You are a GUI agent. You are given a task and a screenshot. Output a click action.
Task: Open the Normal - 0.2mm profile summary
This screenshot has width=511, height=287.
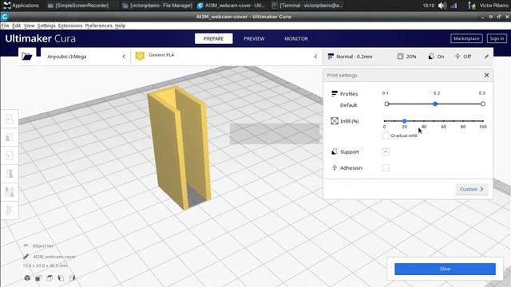(x=350, y=57)
